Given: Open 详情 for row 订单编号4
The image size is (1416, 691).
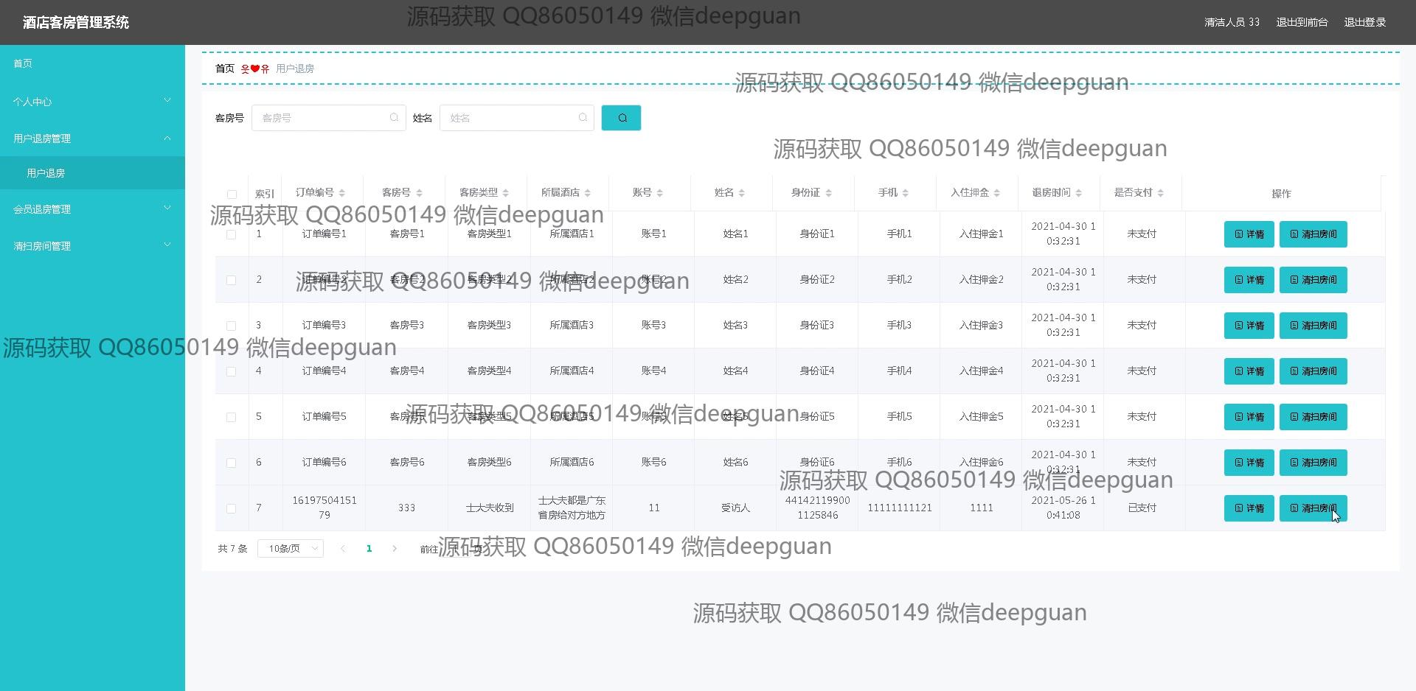Looking at the screenshot, I should [x=1249, y=371].
